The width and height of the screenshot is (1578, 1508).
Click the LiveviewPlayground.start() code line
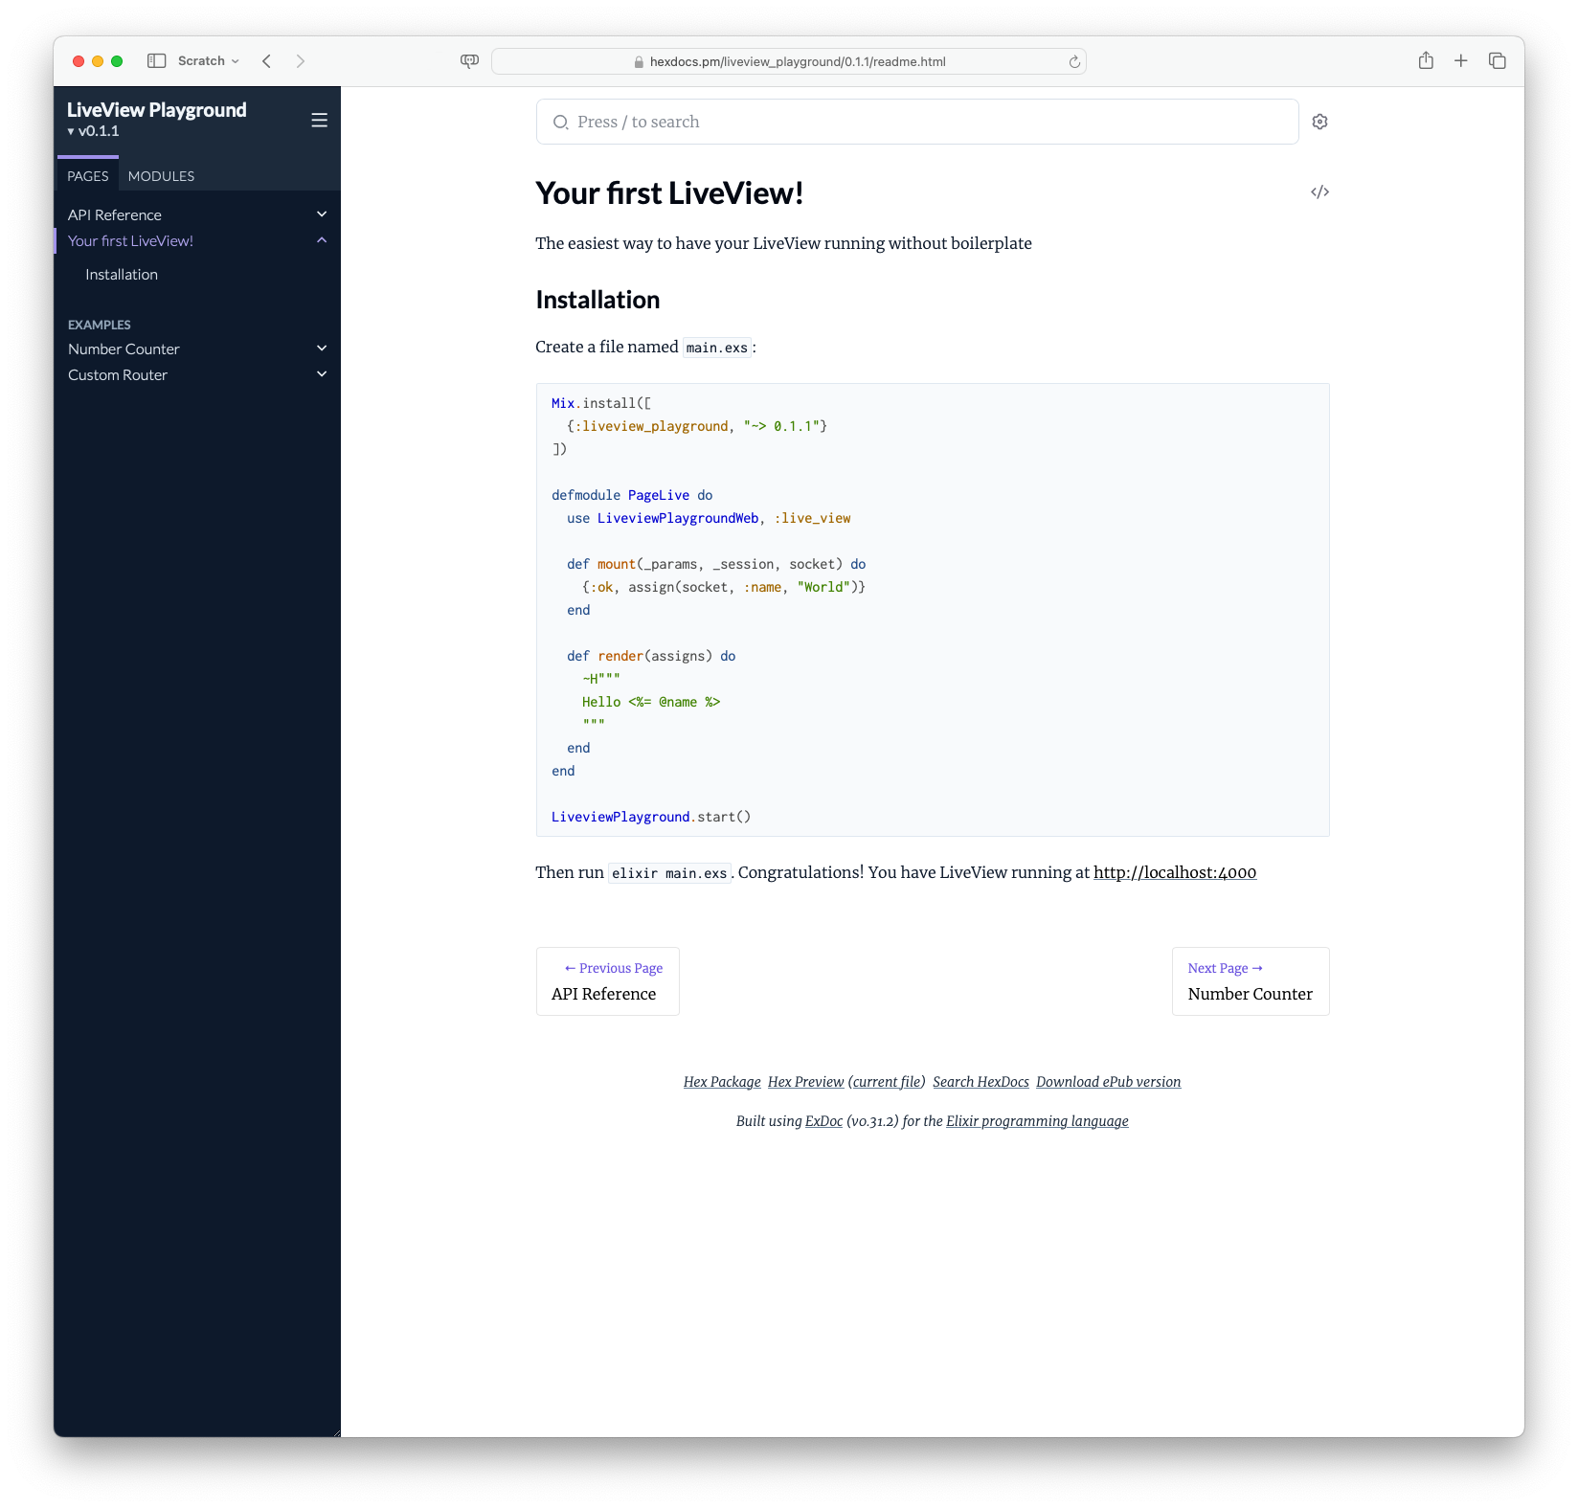[x=651, y=817]
